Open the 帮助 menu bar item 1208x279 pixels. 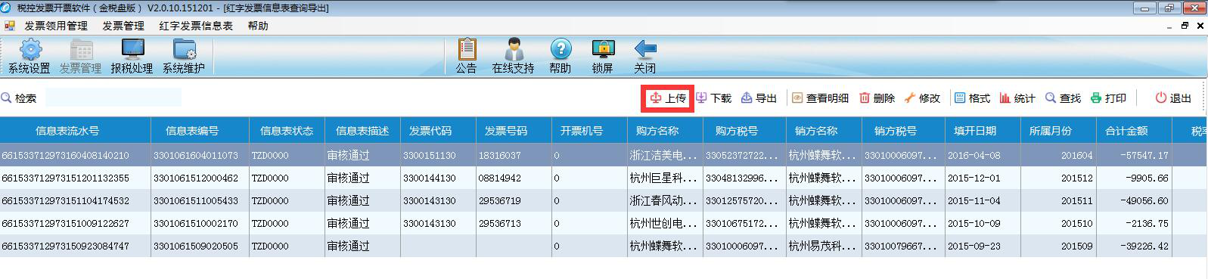[x=258, y=26]
